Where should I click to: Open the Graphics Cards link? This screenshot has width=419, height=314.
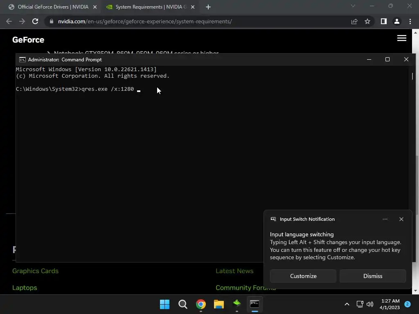point(35,271)
